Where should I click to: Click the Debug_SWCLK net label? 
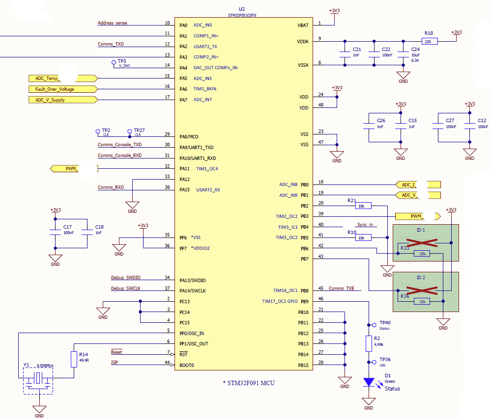(x=126, y=288)
